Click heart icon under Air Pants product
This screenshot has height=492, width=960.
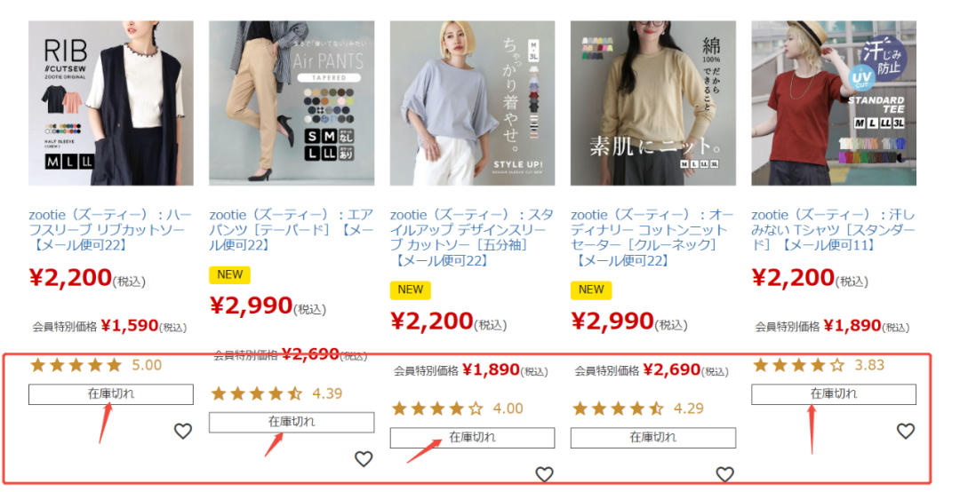pyautogui.click(x=364, y=459)
